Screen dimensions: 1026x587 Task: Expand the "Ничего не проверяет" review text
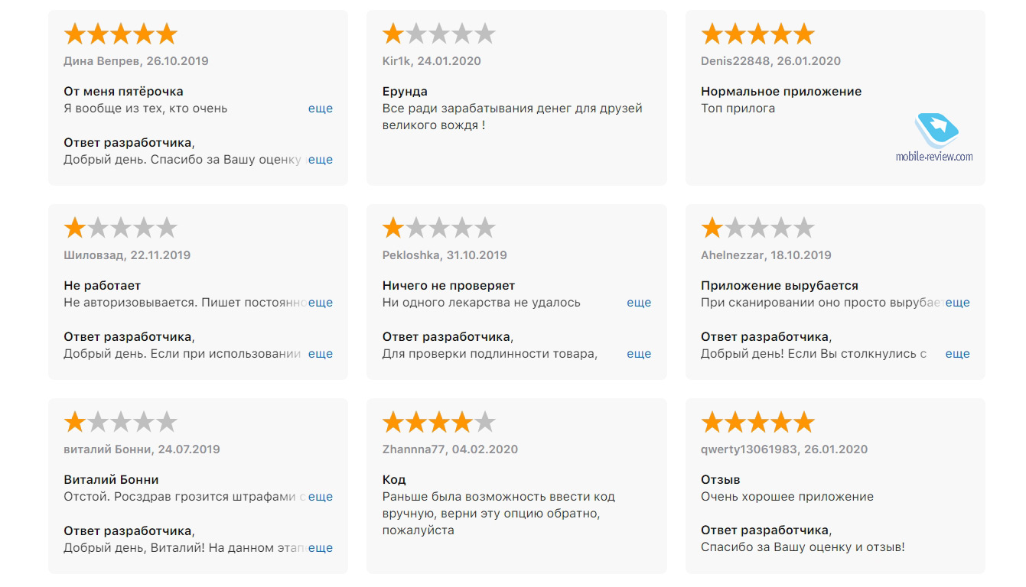(639, 303)
